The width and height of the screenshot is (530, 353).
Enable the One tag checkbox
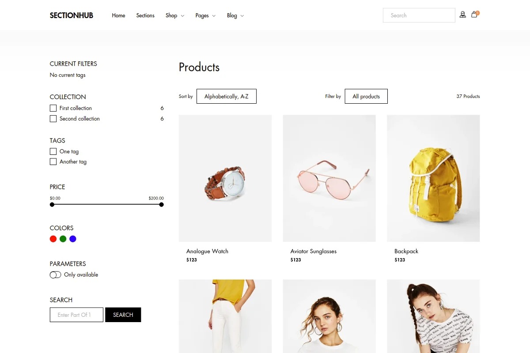[53, 151]
